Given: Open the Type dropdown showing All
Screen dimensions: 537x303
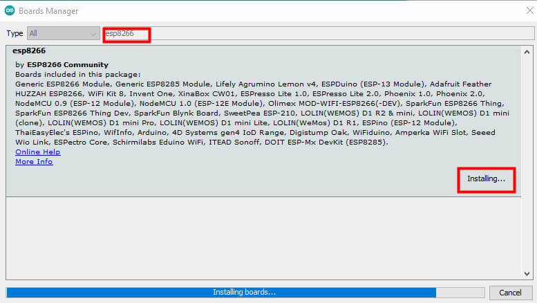Looking at the screenshot, I should (x=64, y=34).
